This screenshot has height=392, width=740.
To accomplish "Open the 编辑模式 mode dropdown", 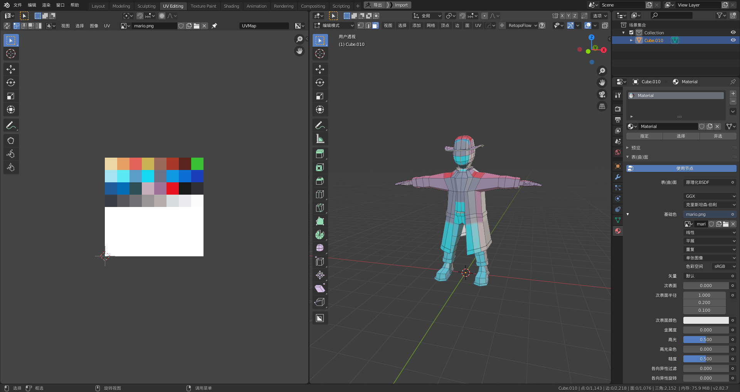I will 334,25.
